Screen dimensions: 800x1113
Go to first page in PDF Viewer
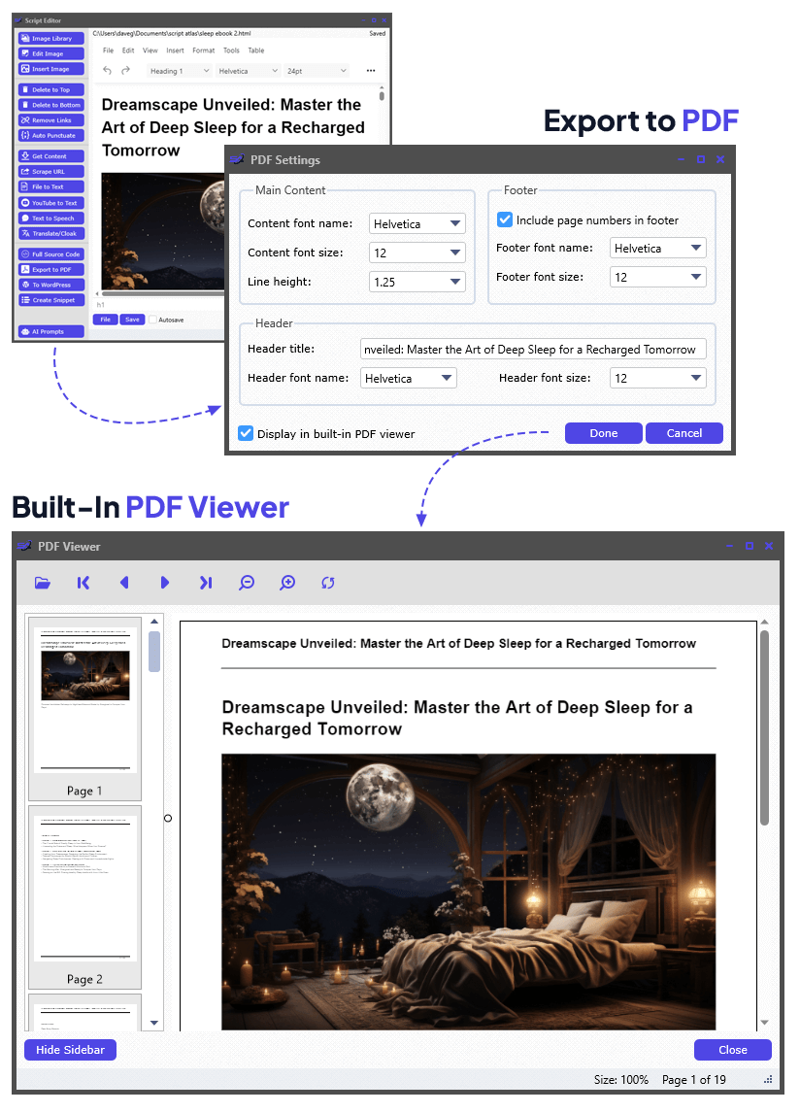[x=83, y=583]
